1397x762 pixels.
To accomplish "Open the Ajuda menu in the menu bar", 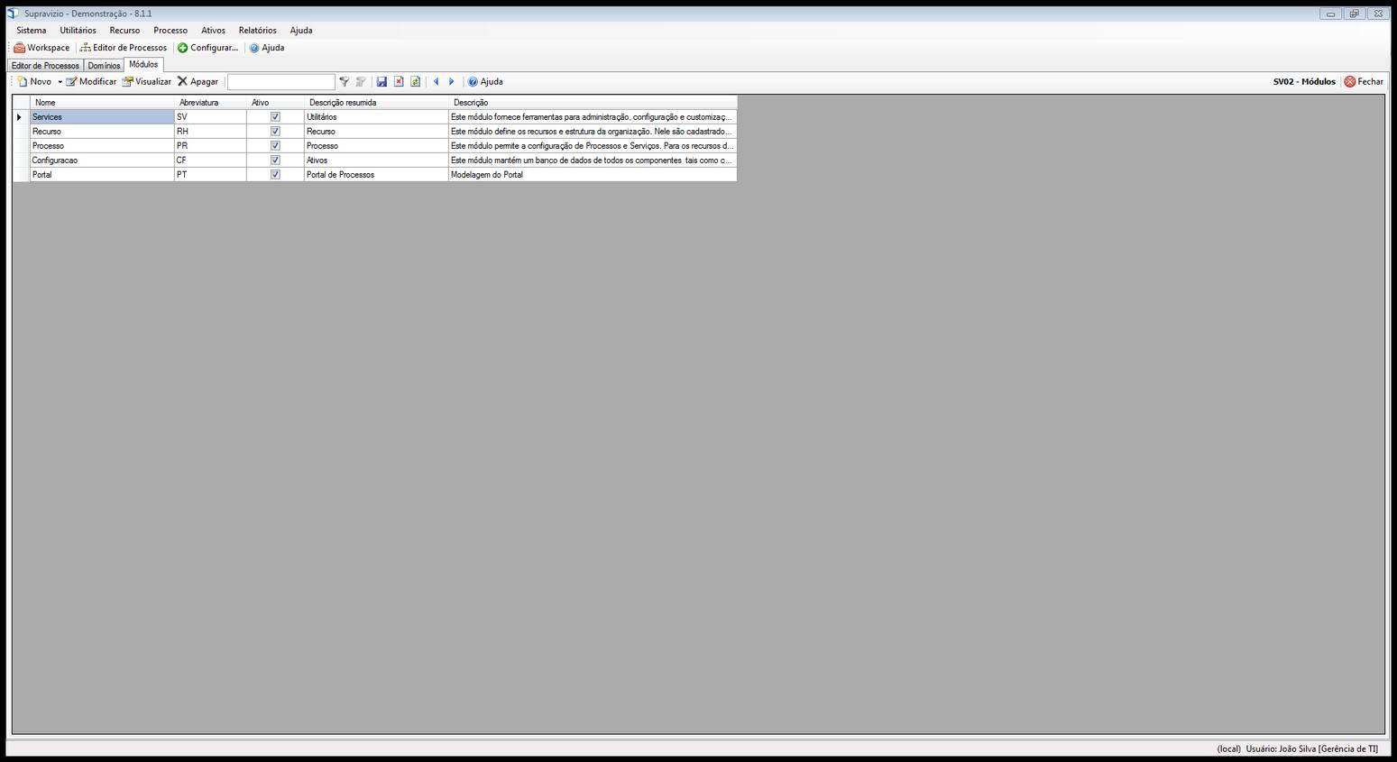I will 301,30.
